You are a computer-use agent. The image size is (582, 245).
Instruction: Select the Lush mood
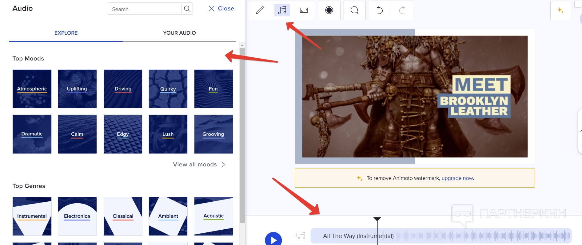(x=168, y=134)
